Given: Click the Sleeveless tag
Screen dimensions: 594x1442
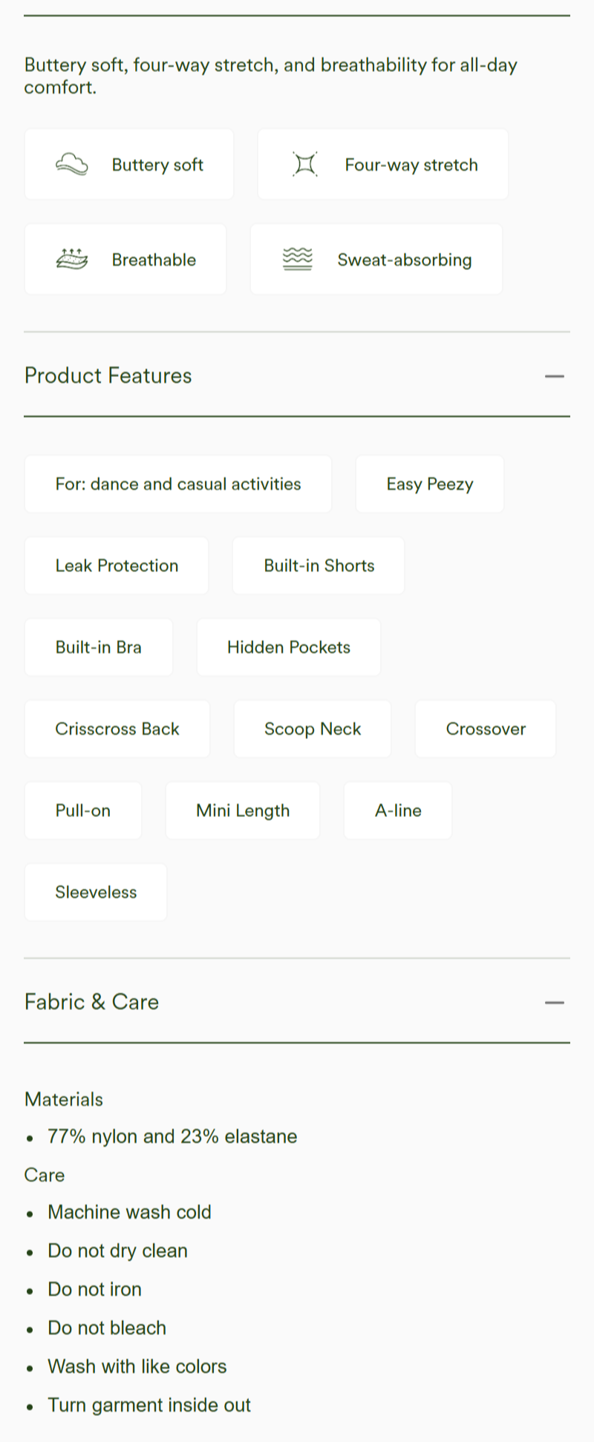Looking at the screenshot, I should click(x=96, y=892).
